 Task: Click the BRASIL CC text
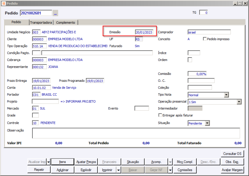click(49, 95)
